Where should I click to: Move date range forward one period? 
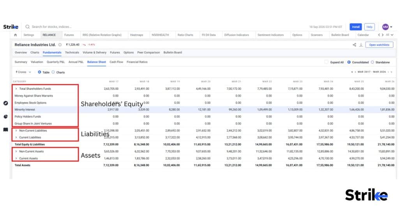tap(388, 72)
